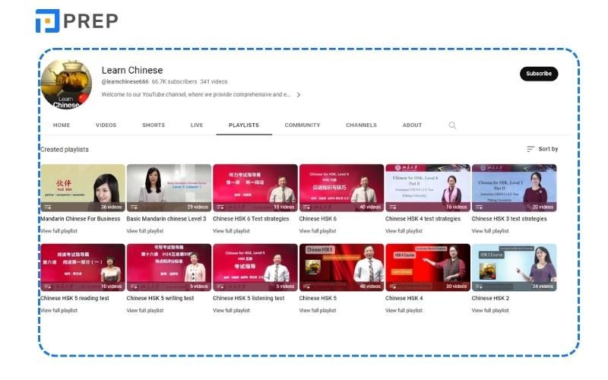View full playlist under Chinese HSK 5 writing test
The image size is (608, 380).
(145, 311)
